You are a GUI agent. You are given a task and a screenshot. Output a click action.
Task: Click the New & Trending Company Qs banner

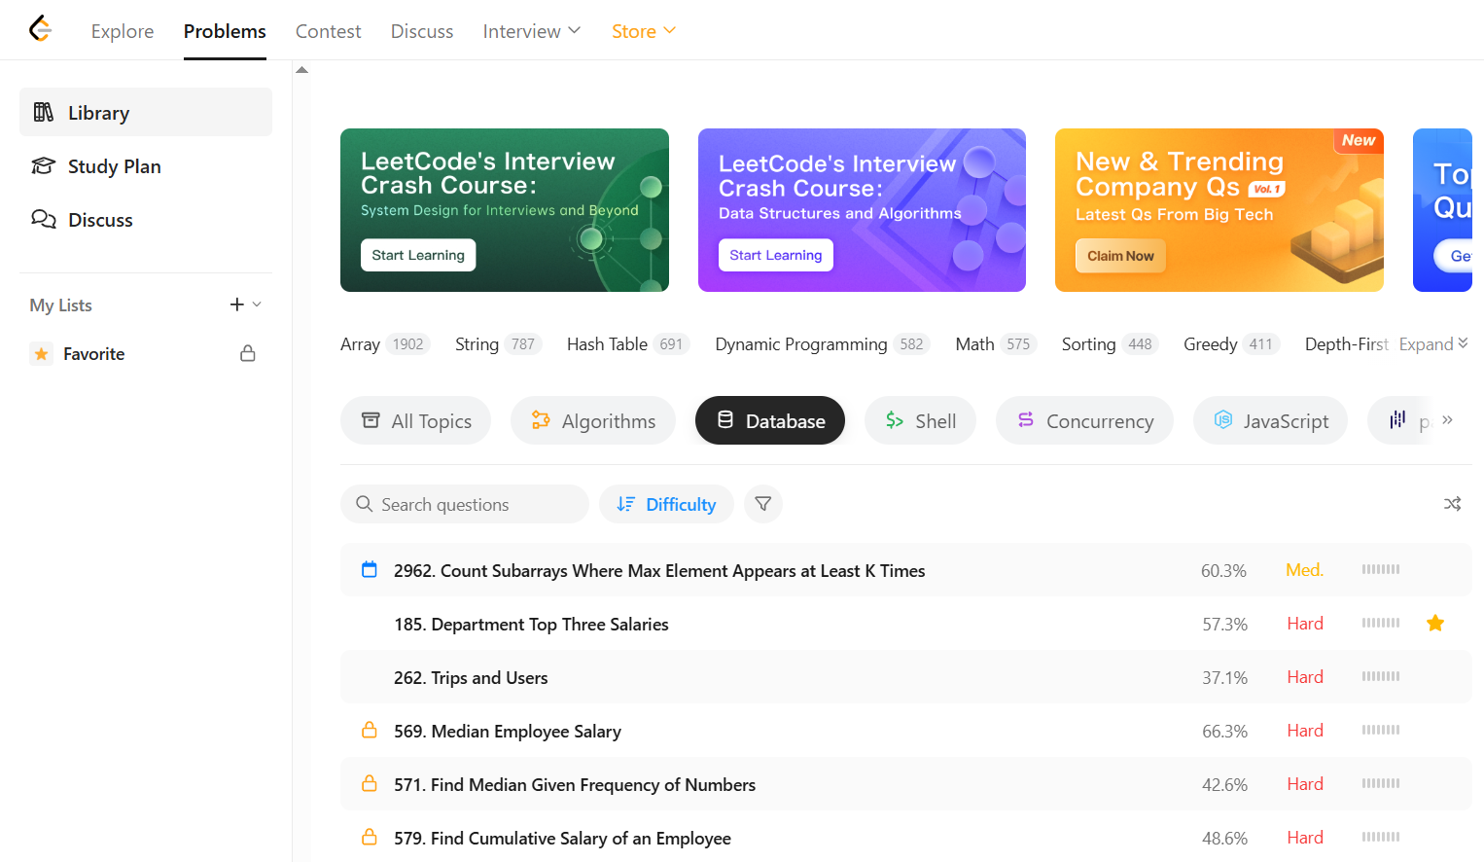(1219, 210)
